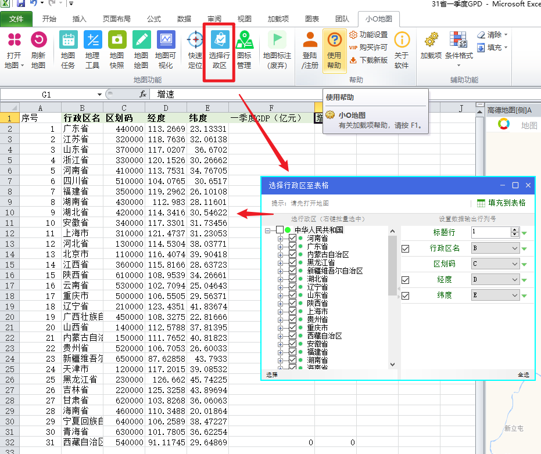Screen dimensions: 541x454
Task: Expand the 湖北省 tree node
Action: pyautogui.click(x=280, y=279)
